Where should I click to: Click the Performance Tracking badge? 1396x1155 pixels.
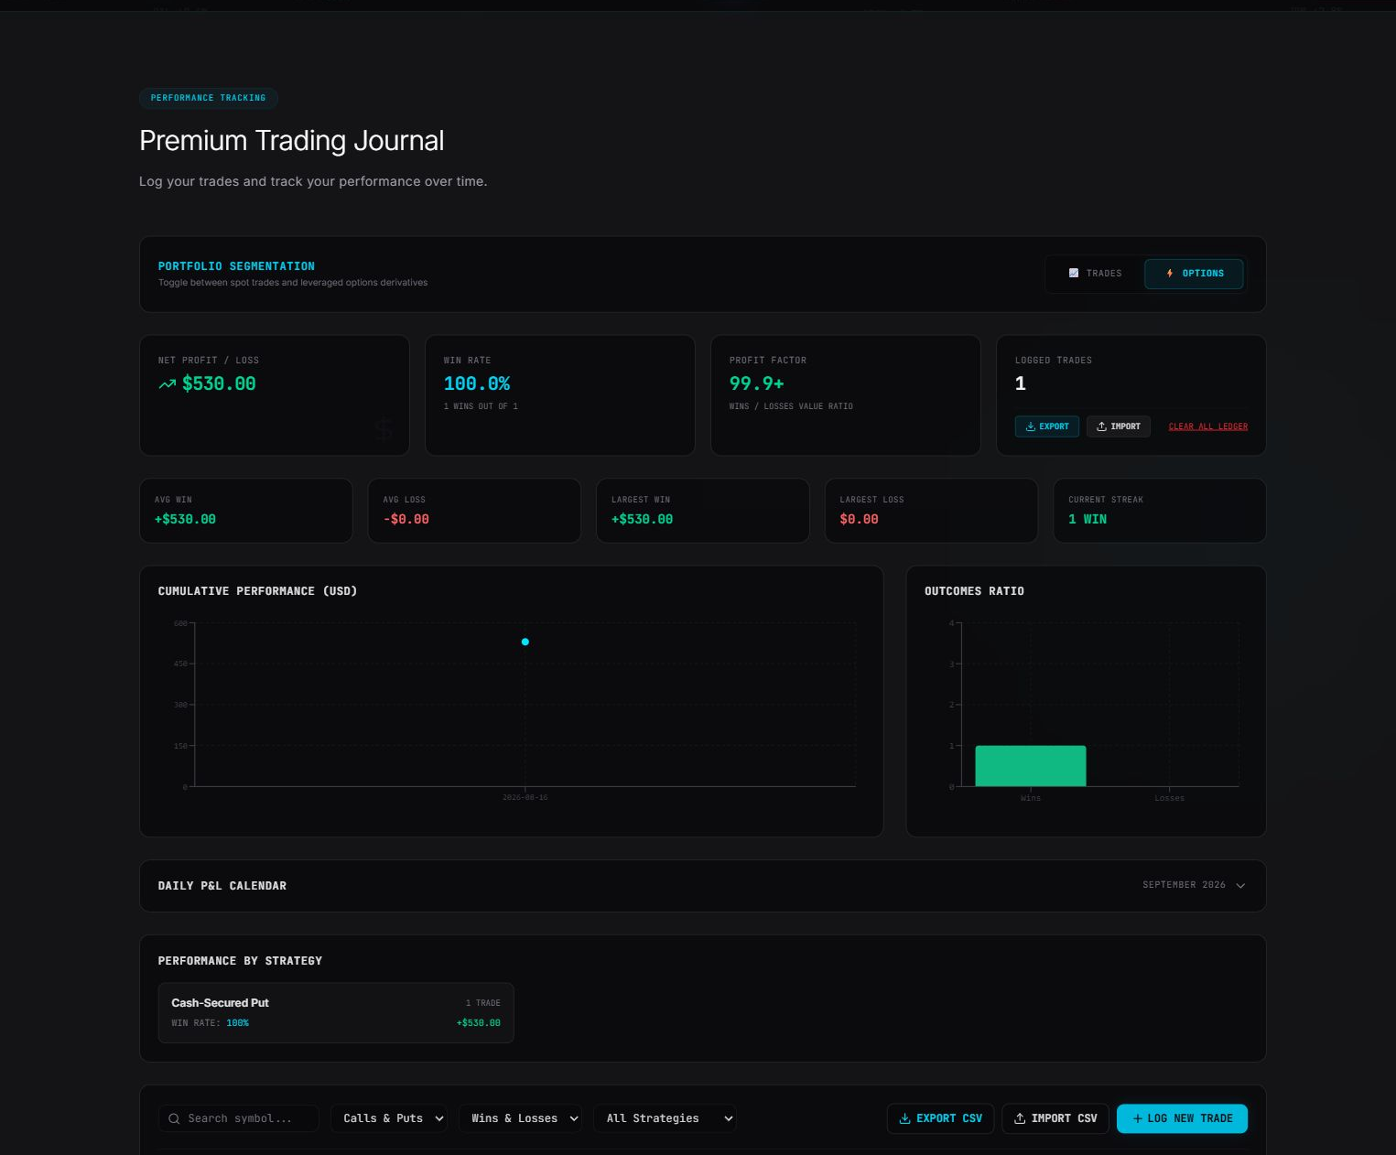coord(208,98)
